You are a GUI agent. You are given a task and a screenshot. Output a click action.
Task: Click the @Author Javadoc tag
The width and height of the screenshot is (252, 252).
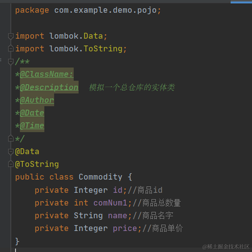pyautogui.click(x=37, y=100)
